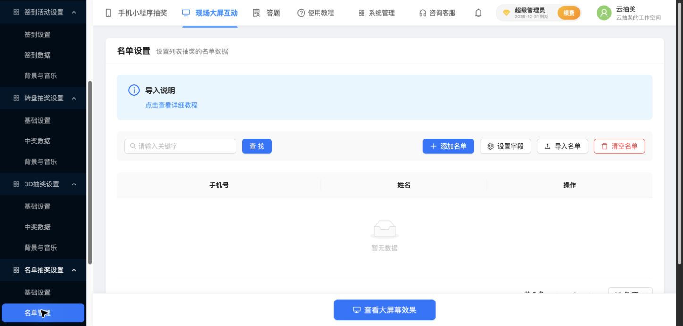683x326 pixels.
Task: Click the grid icon beside 签到活动设置
Action: click(x=16, y=12)
